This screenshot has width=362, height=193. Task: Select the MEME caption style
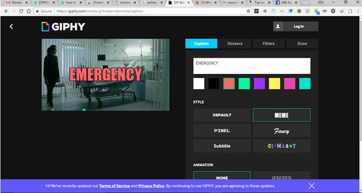[x=282, y=115]
